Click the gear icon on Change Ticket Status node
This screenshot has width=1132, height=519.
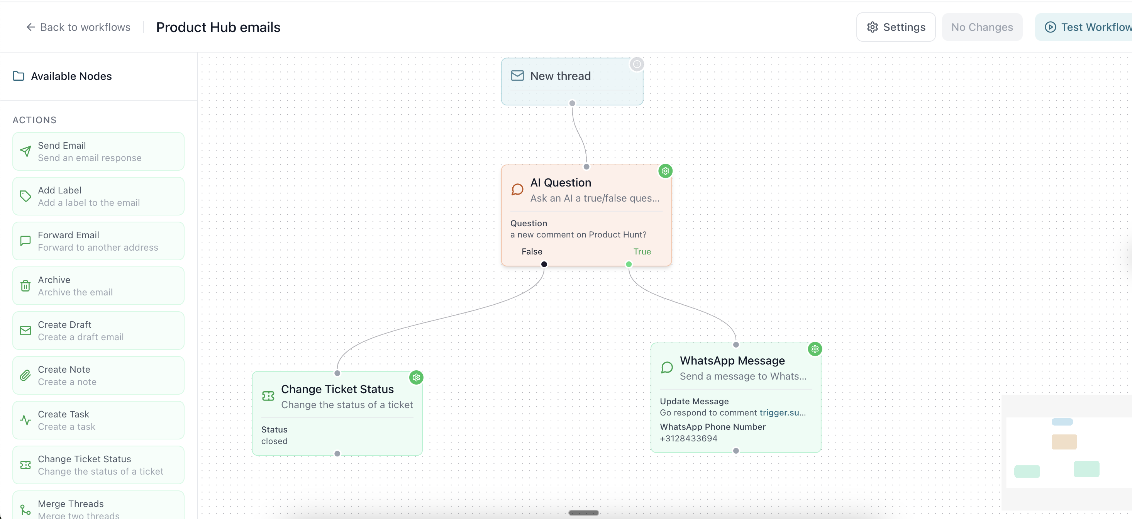point(416,377)
